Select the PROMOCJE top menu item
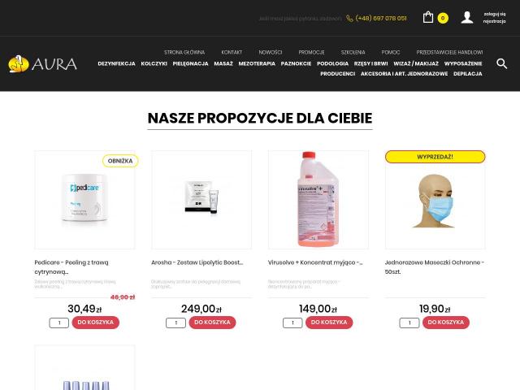 [x=311, y=52]
